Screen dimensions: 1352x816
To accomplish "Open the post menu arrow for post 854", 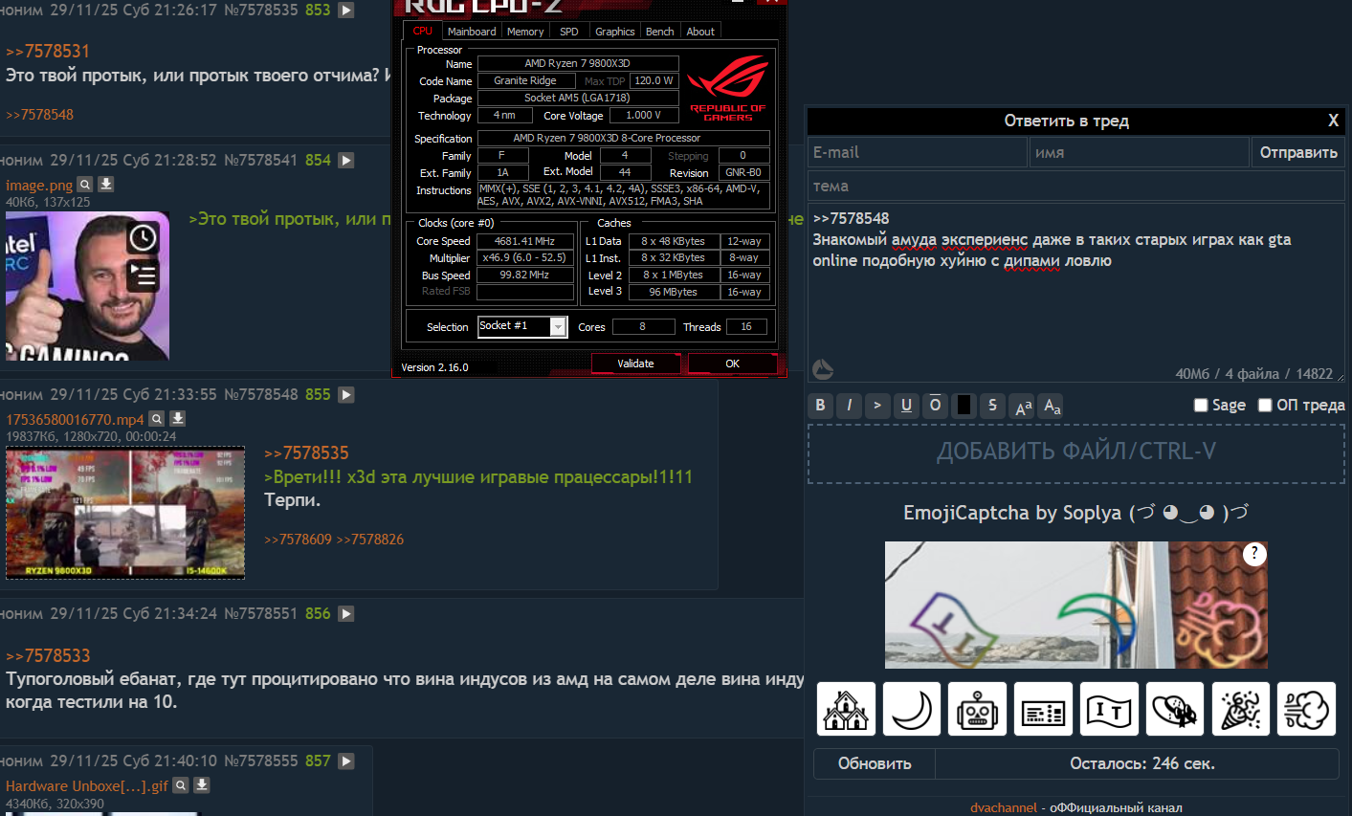I will click(x=346, y=161).
